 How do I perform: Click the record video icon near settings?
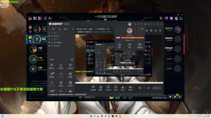point(140,88)
